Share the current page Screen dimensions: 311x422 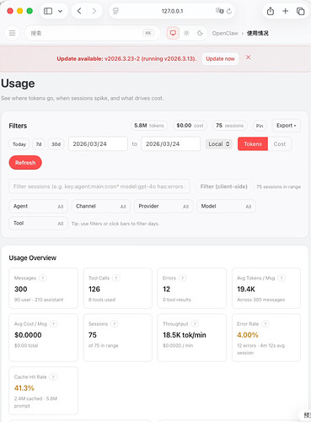pos(271,11)
